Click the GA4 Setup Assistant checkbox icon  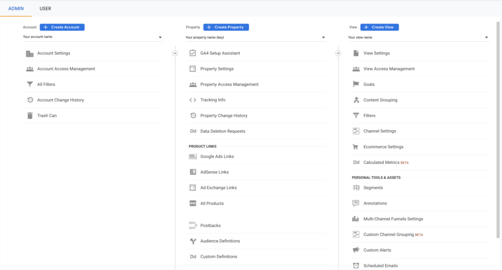193,53
